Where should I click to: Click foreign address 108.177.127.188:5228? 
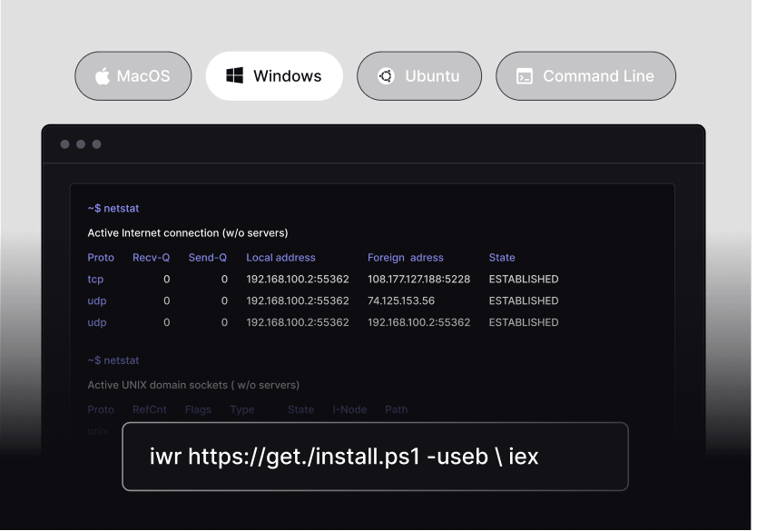coord(418,279)
